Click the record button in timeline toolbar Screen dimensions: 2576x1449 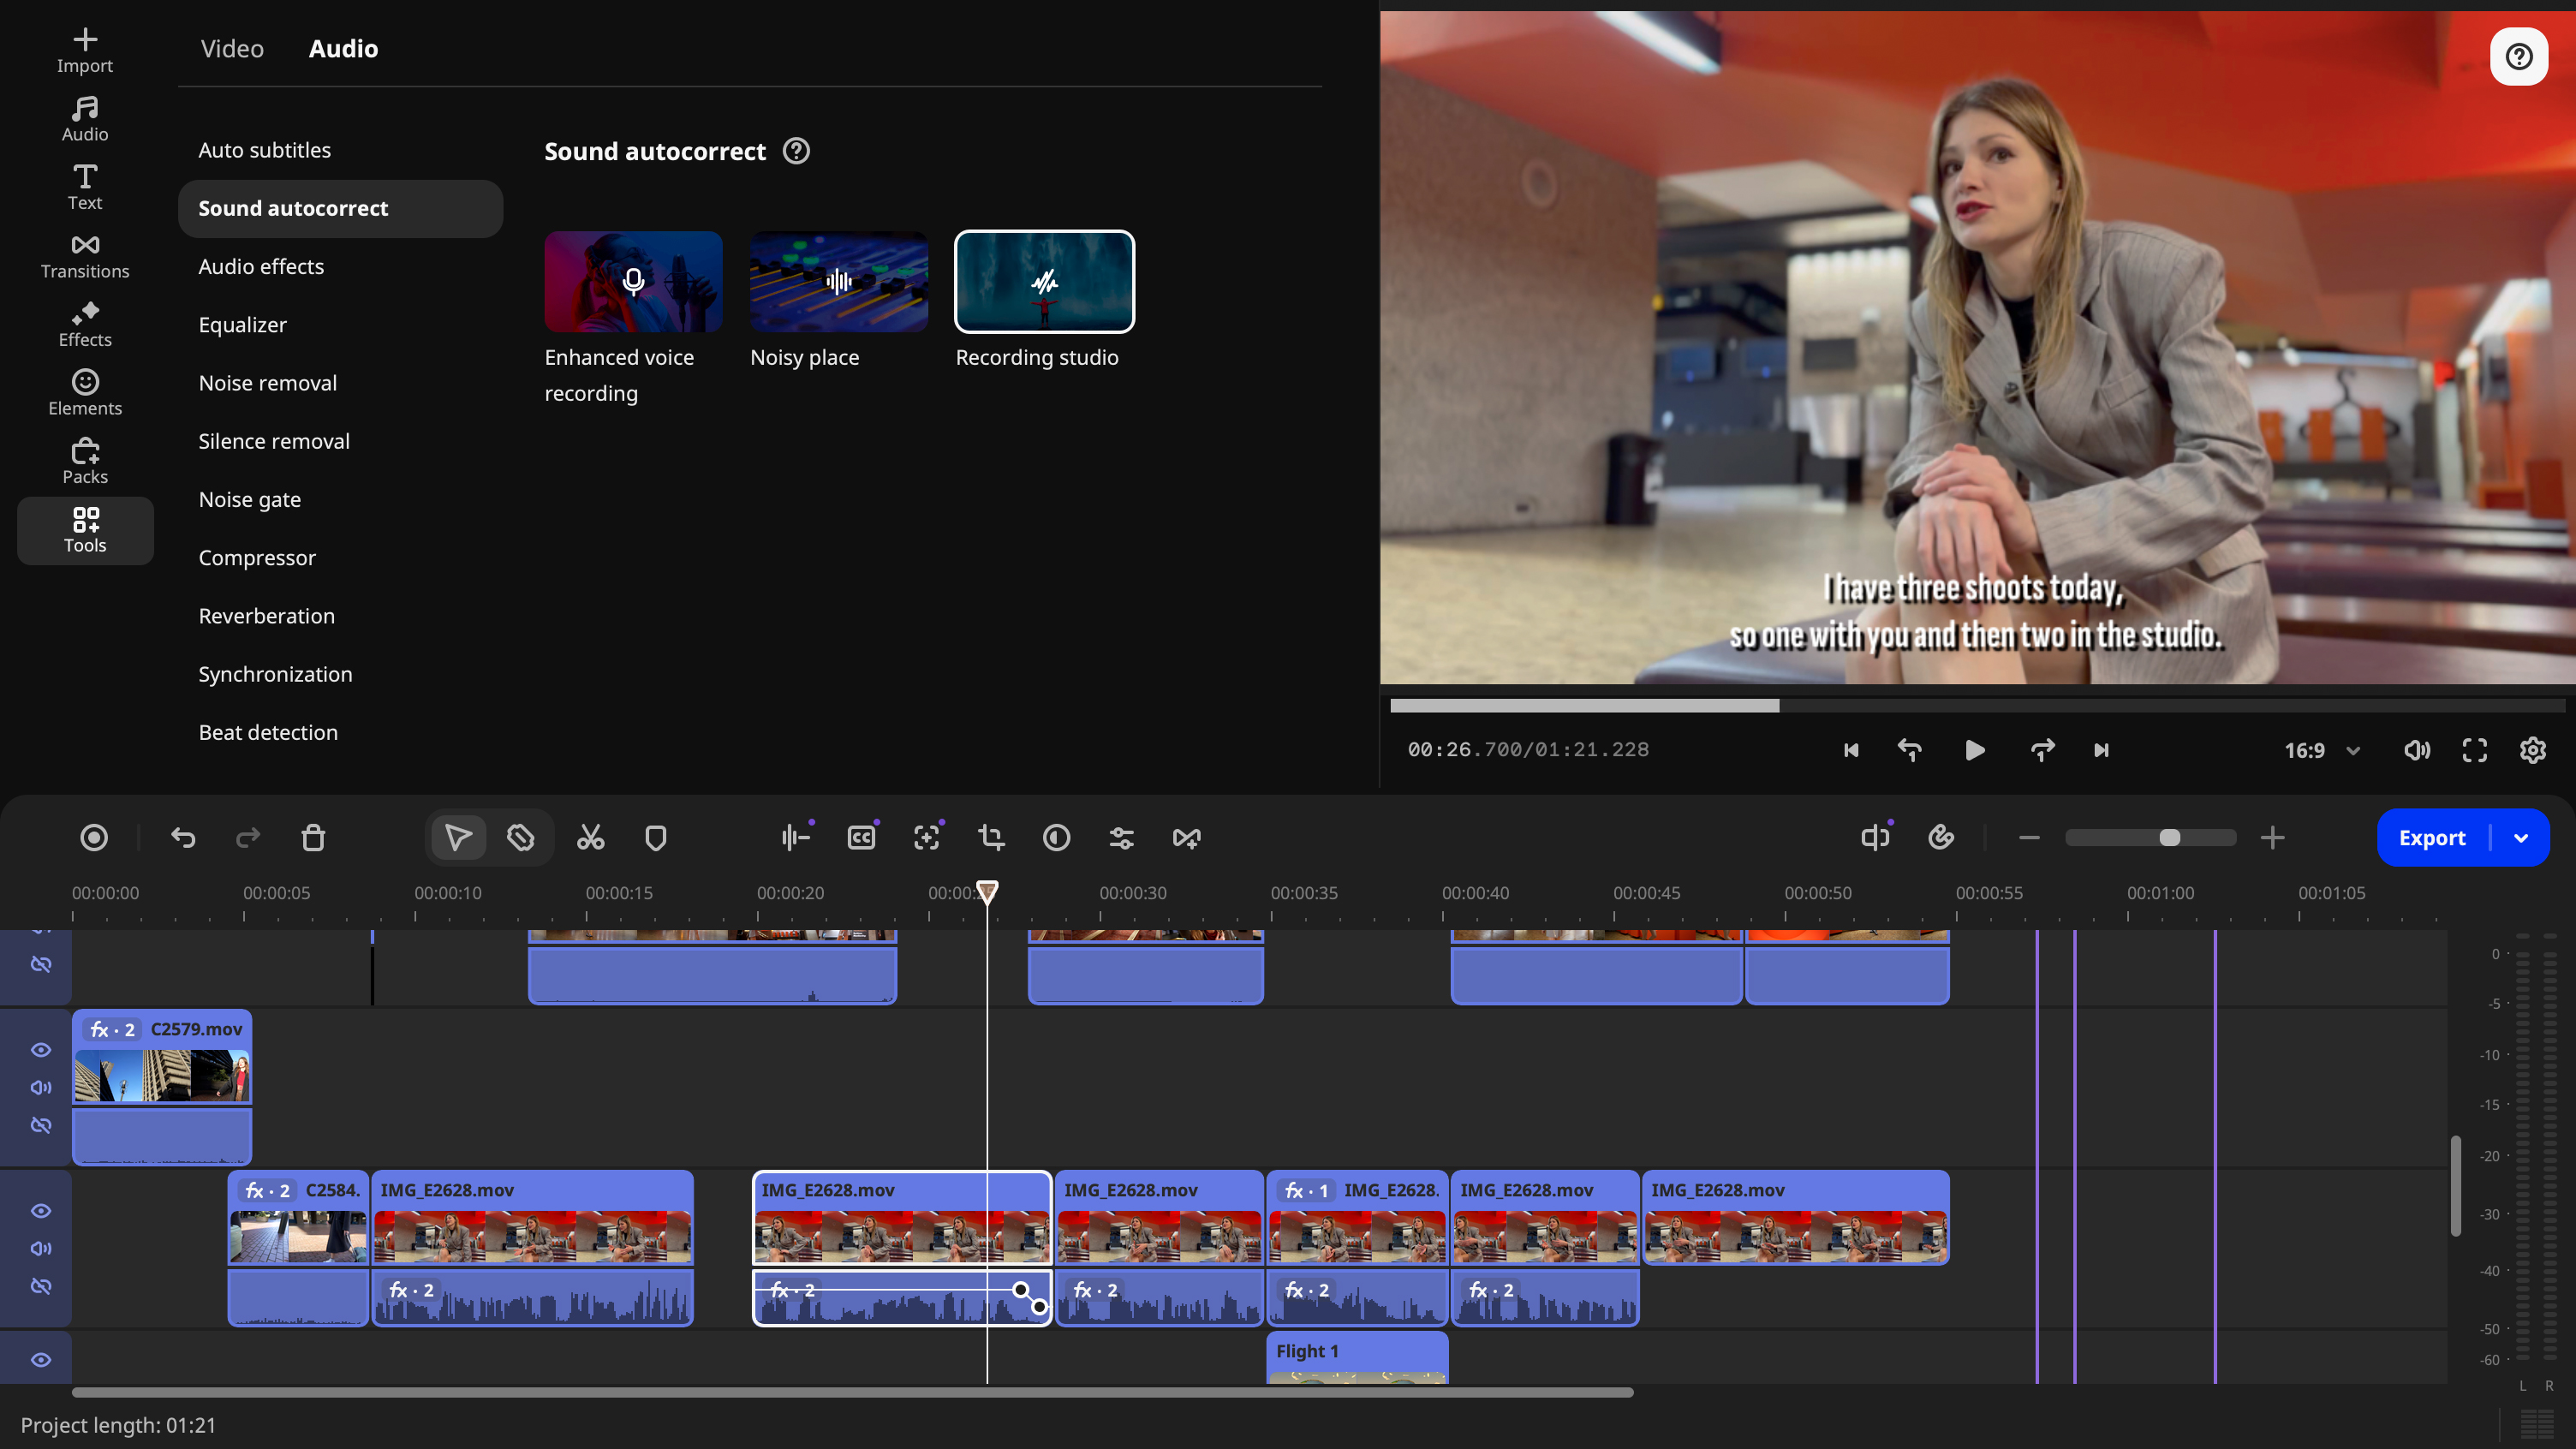[x=94, y=838]
